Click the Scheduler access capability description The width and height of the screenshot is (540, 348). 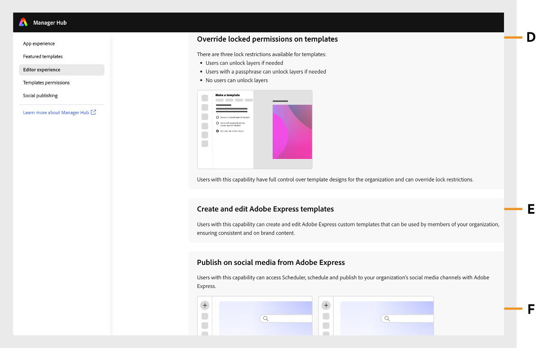point(343,282)
